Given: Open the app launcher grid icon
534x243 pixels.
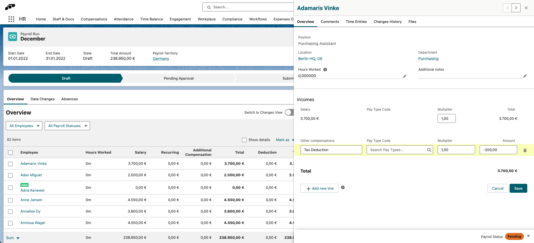Looking at the screenshot, I should coord(11,19).
